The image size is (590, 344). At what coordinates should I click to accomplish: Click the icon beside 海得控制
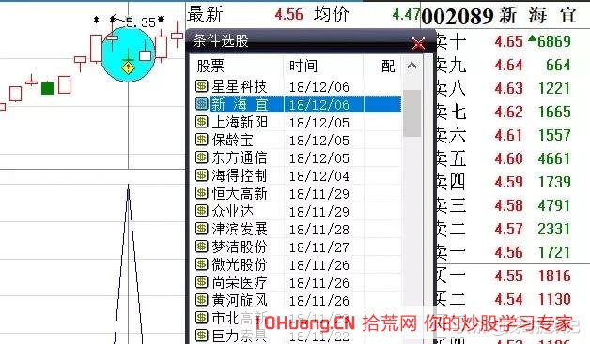click(x=202, y=175)
